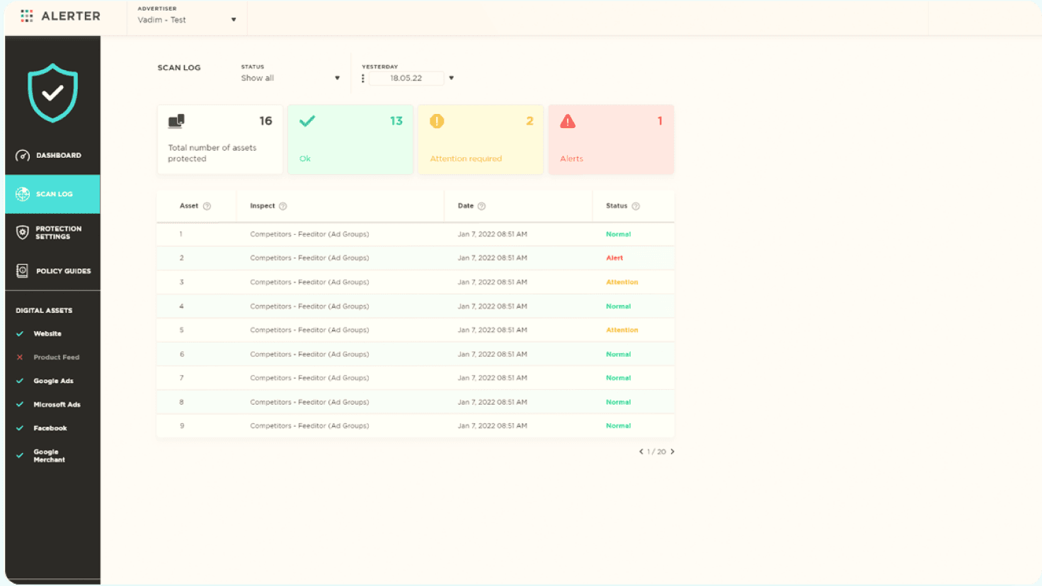The image size is (1042, 586).
Task: Click the Attention required summary card
Action: (481, 139)
